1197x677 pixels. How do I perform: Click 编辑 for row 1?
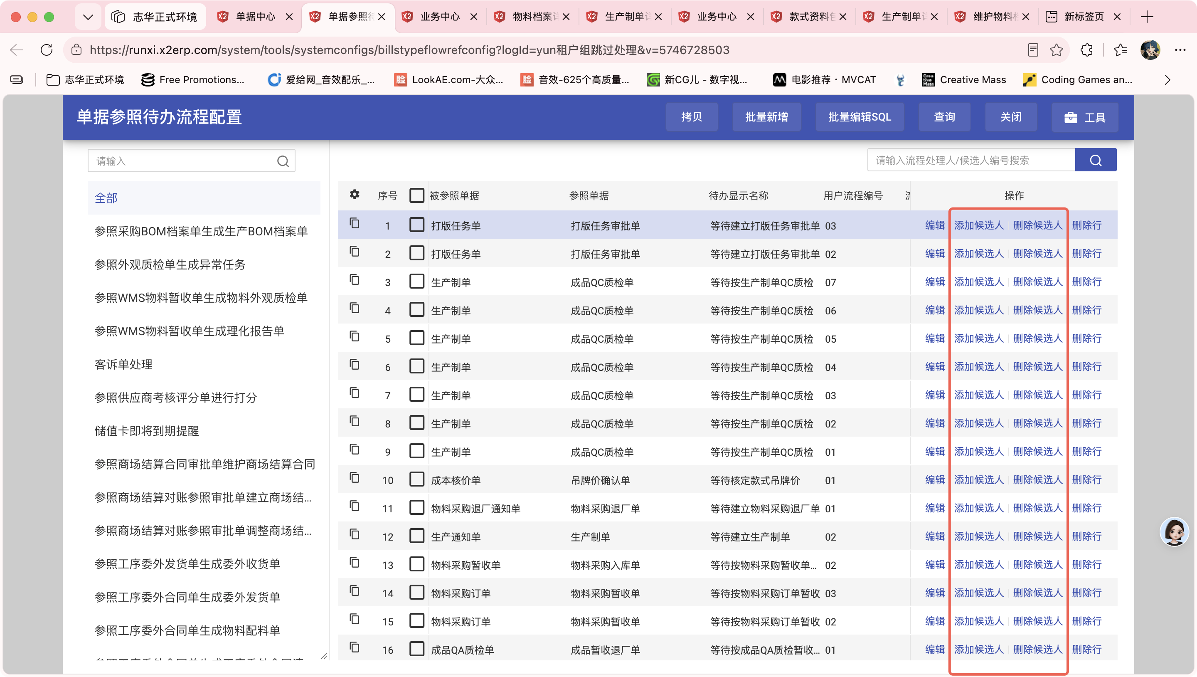[x=934, y=225]
